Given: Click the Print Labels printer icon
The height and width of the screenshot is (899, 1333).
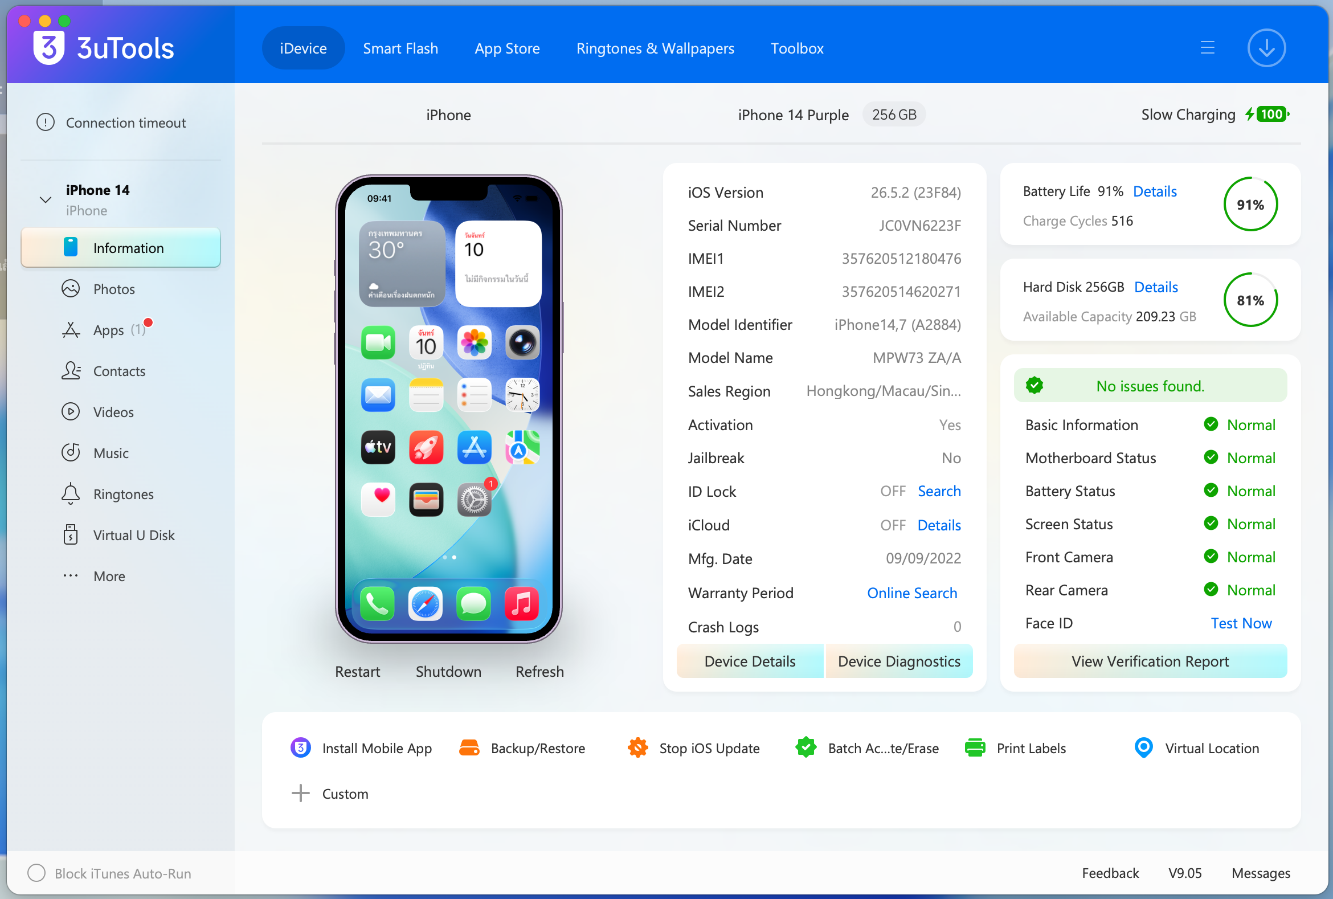Looking at the screenshot, I should click(975, 747).
